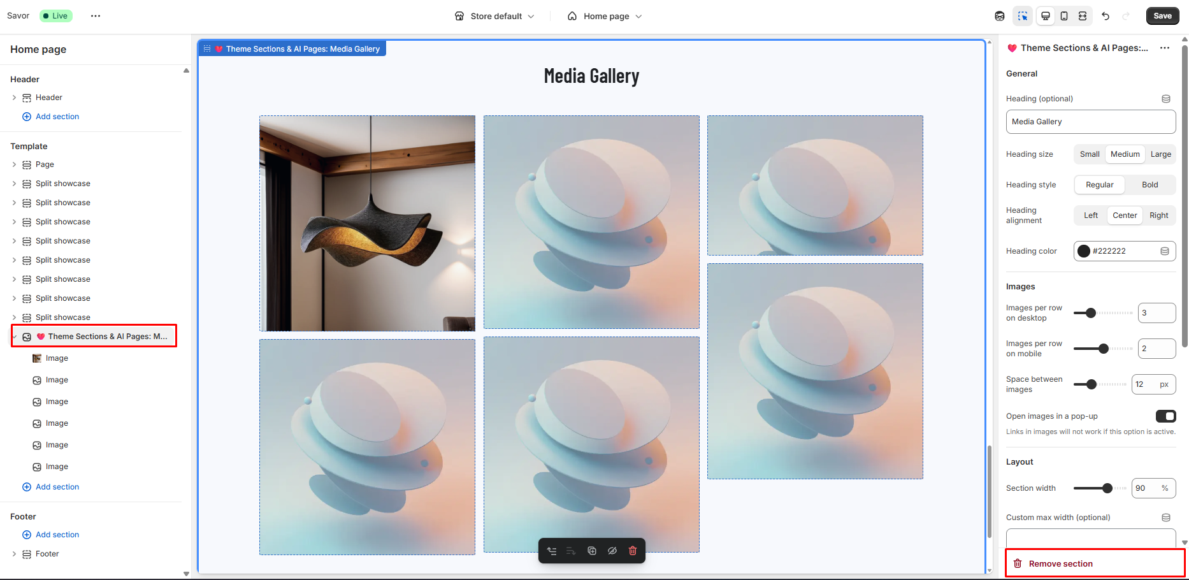The image size is (1189, 580).
Task: Set heading style to Regular
Action: (1100, 185)
